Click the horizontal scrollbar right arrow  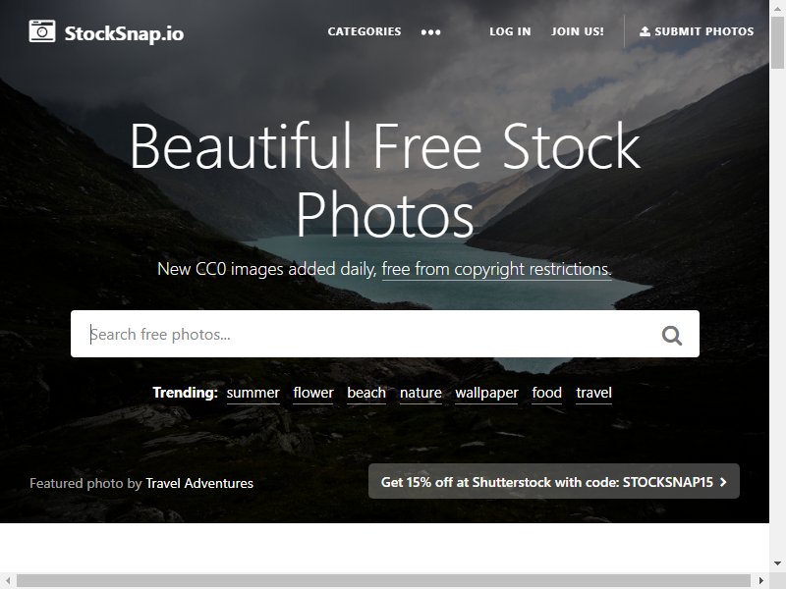760,581
